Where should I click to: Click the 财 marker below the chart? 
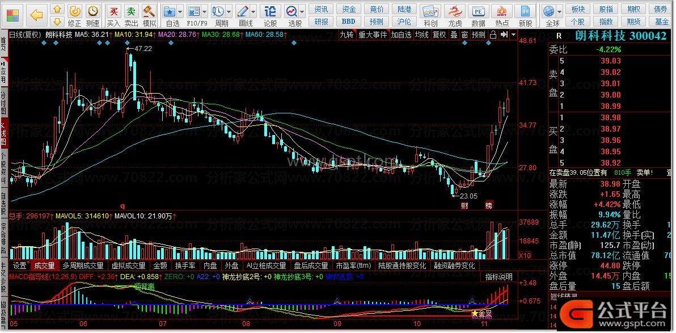[x=465, y=206]
